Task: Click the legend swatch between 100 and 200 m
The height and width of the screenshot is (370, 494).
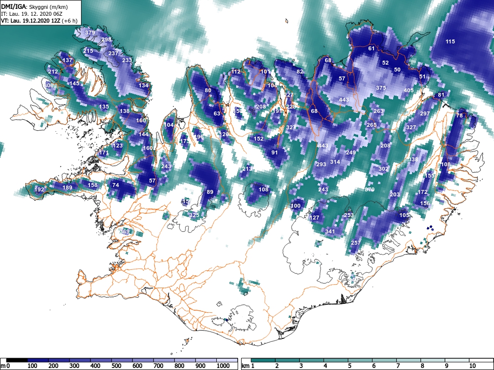Action: point(38,360)
